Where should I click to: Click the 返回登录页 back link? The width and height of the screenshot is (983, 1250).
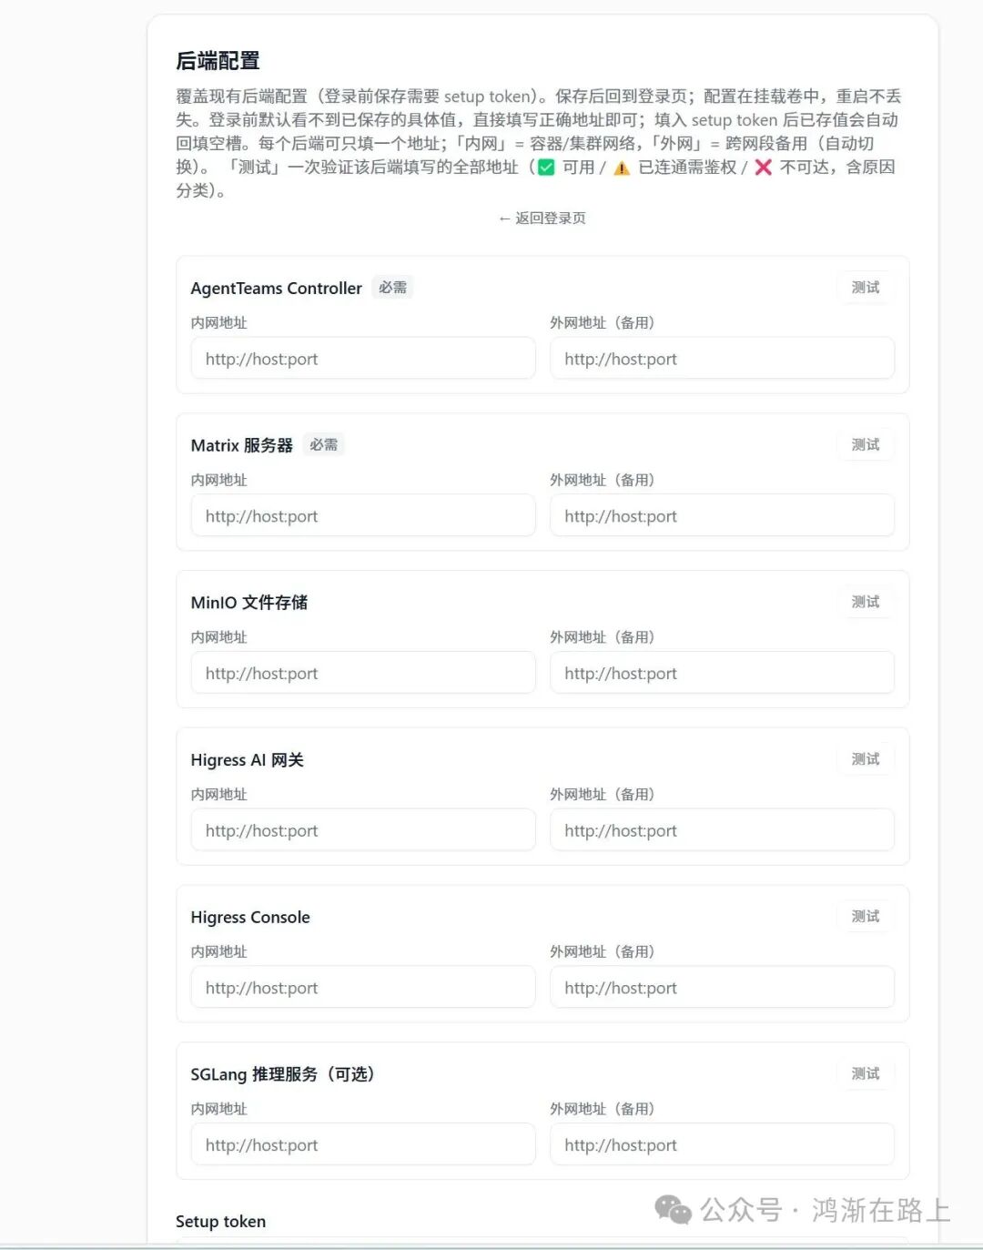[x=542, y=218]
